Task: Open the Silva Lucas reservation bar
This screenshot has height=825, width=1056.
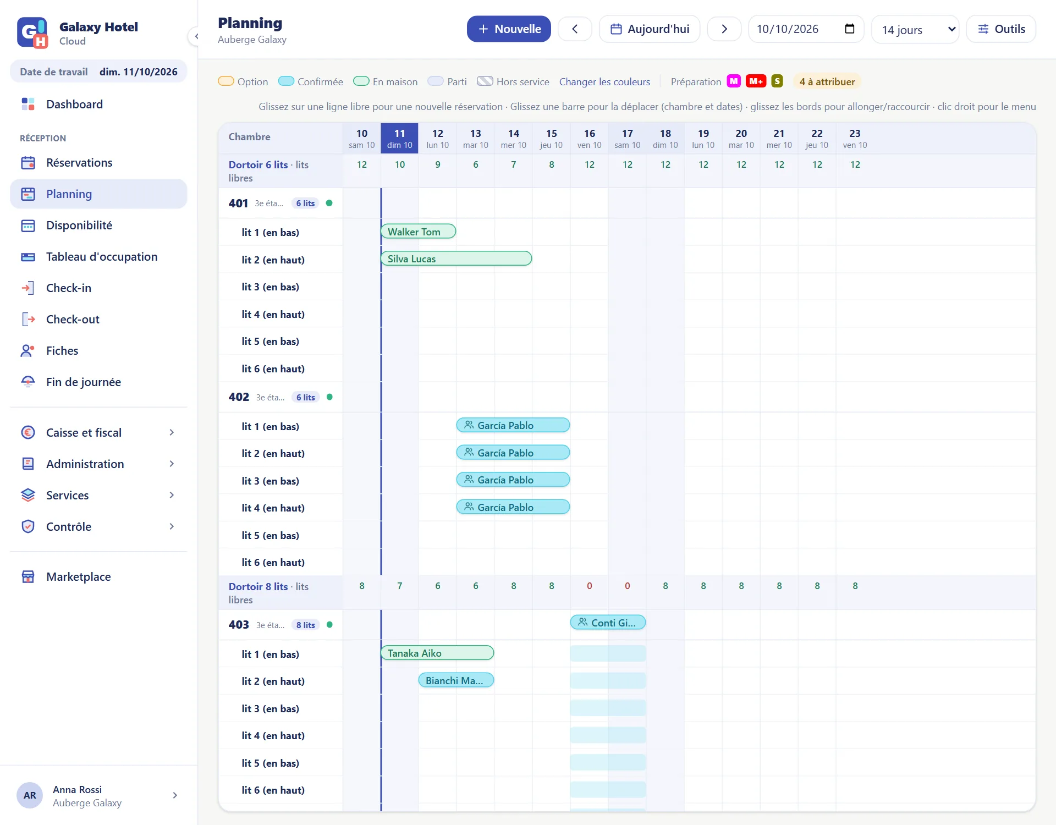Action: pyautogui.click(x=456, y=258)
